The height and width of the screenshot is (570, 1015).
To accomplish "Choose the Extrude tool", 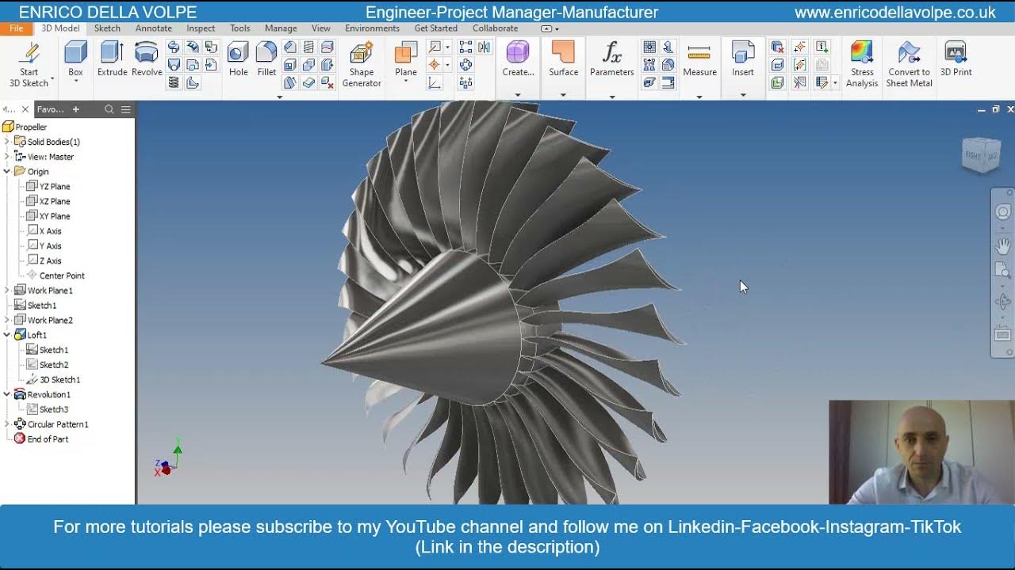I will pos(112,59).
